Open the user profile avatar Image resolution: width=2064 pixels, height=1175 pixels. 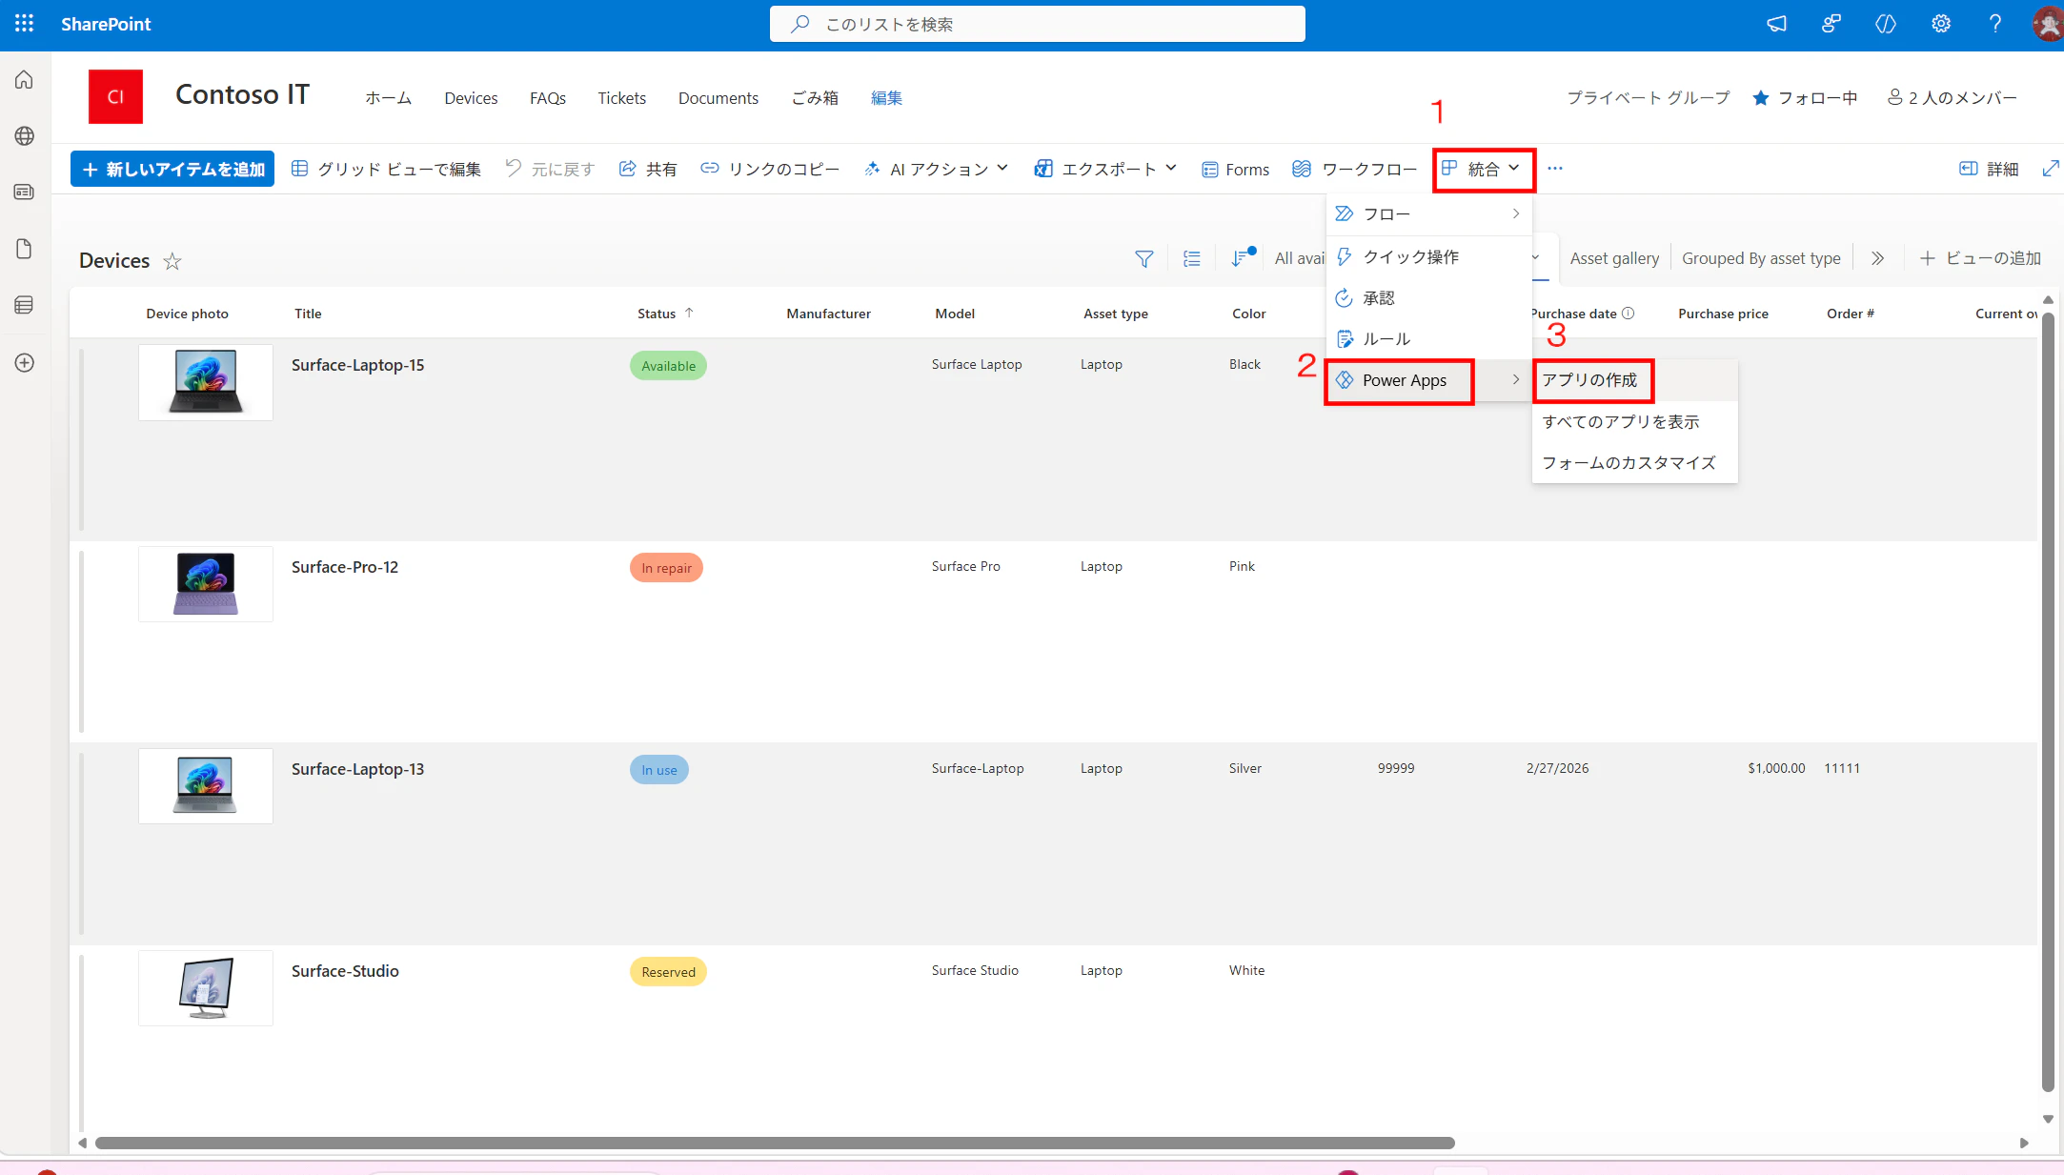tap(2047, 24)
